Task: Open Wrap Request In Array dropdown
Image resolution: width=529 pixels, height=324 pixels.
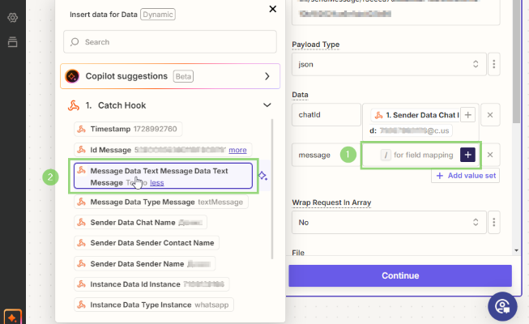Action: tap(386, 221)
